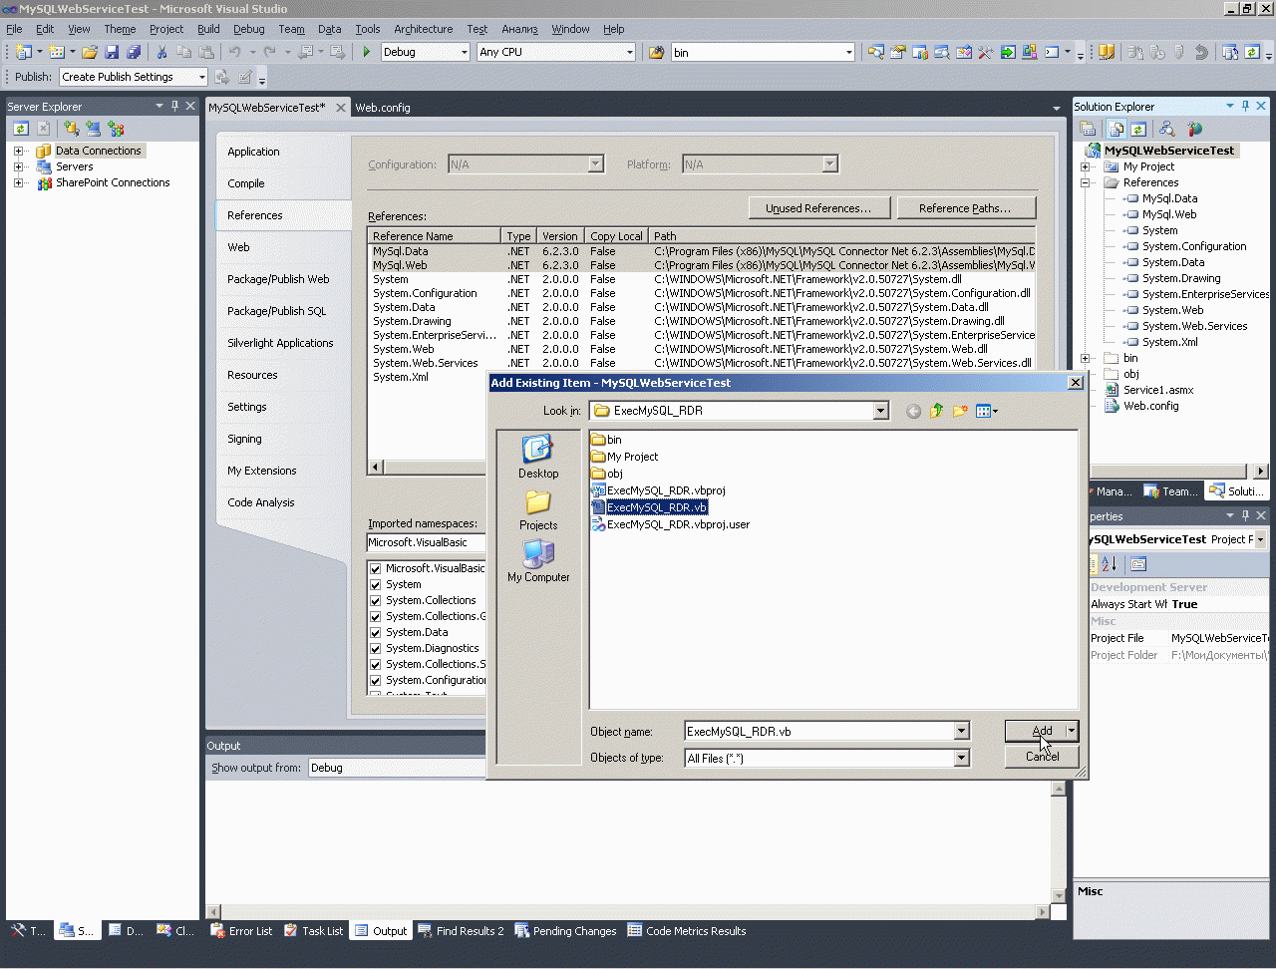Select the ExecMySQL_RDR.vbproj.user file
1276x969 pixels.
click(671, 524)
